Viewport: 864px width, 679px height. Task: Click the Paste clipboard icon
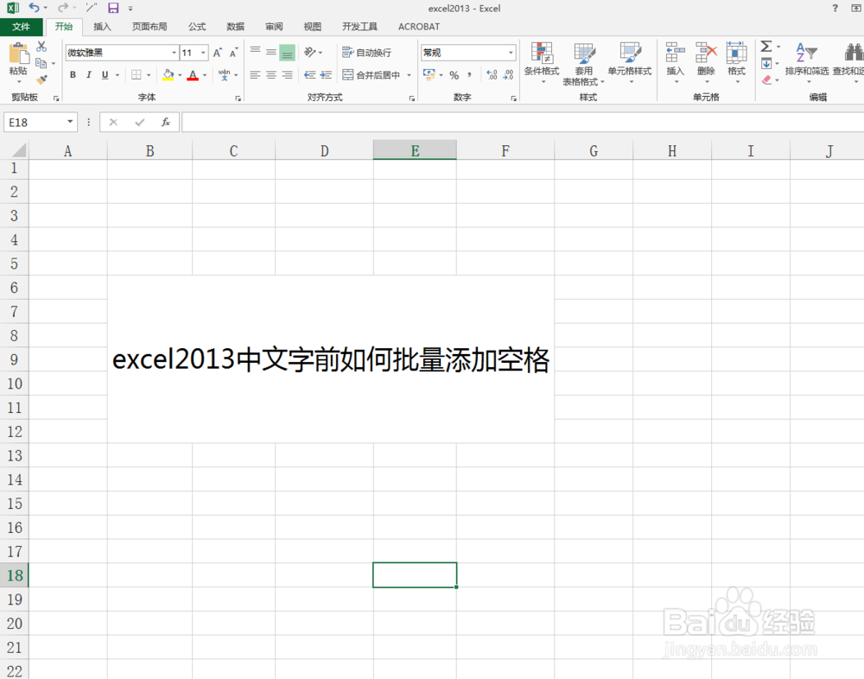tap(19, 54)
